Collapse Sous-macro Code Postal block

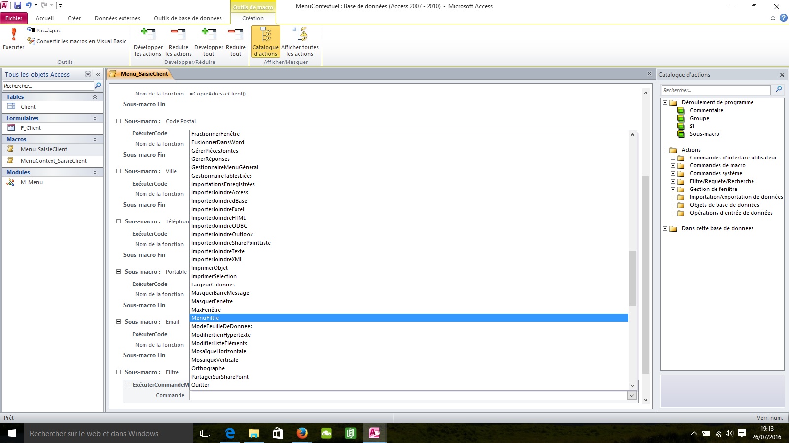coord(118,121)
